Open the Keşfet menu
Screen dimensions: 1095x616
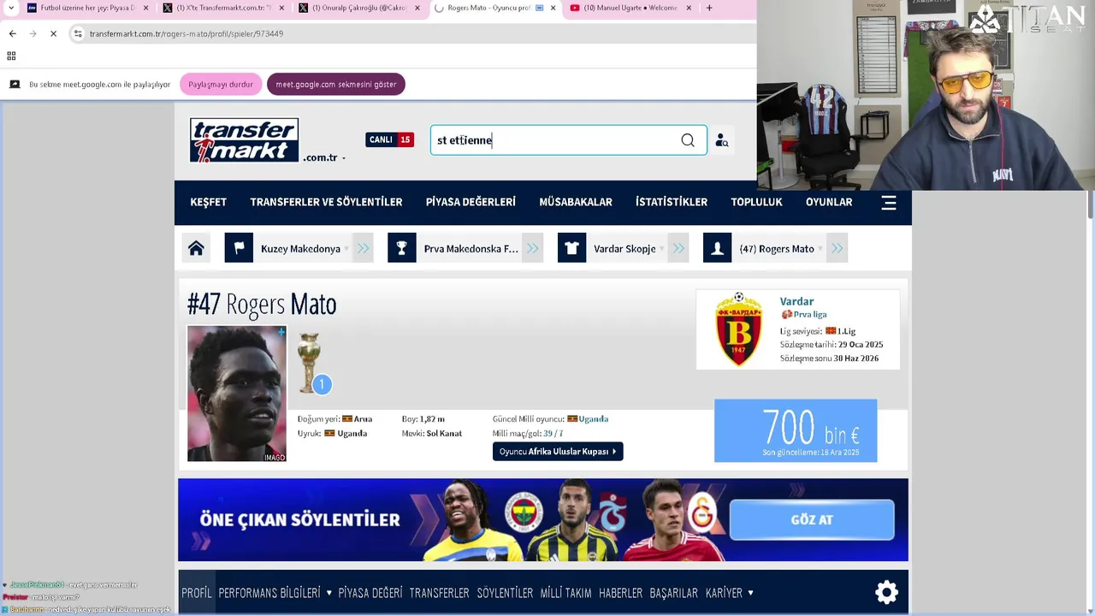point(208,202)
